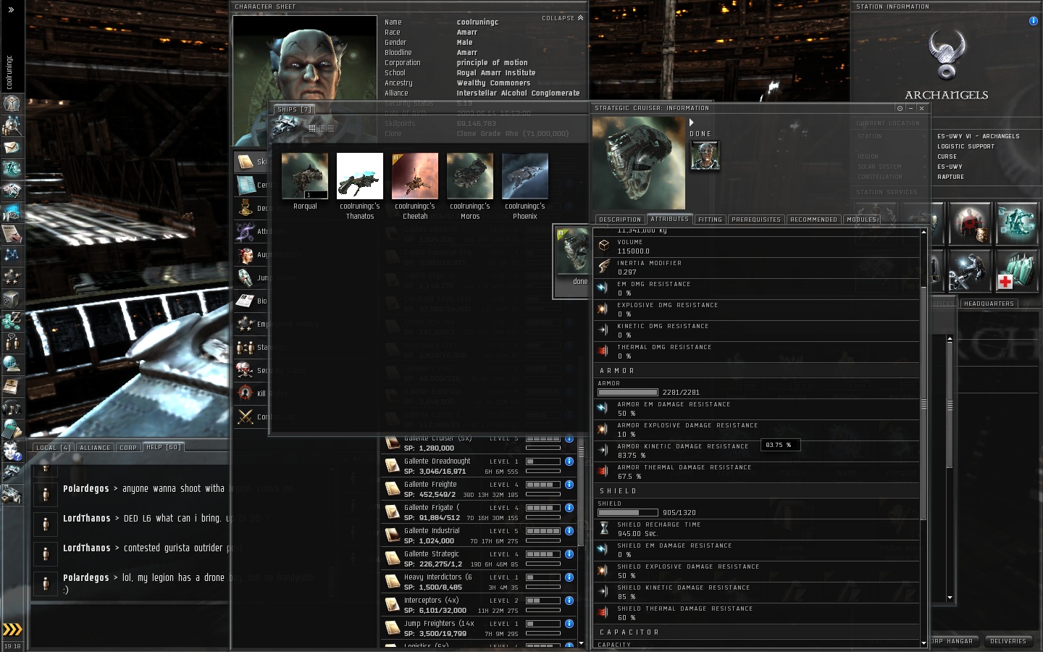Open Standings icon in character sheet

coord(245,347)
